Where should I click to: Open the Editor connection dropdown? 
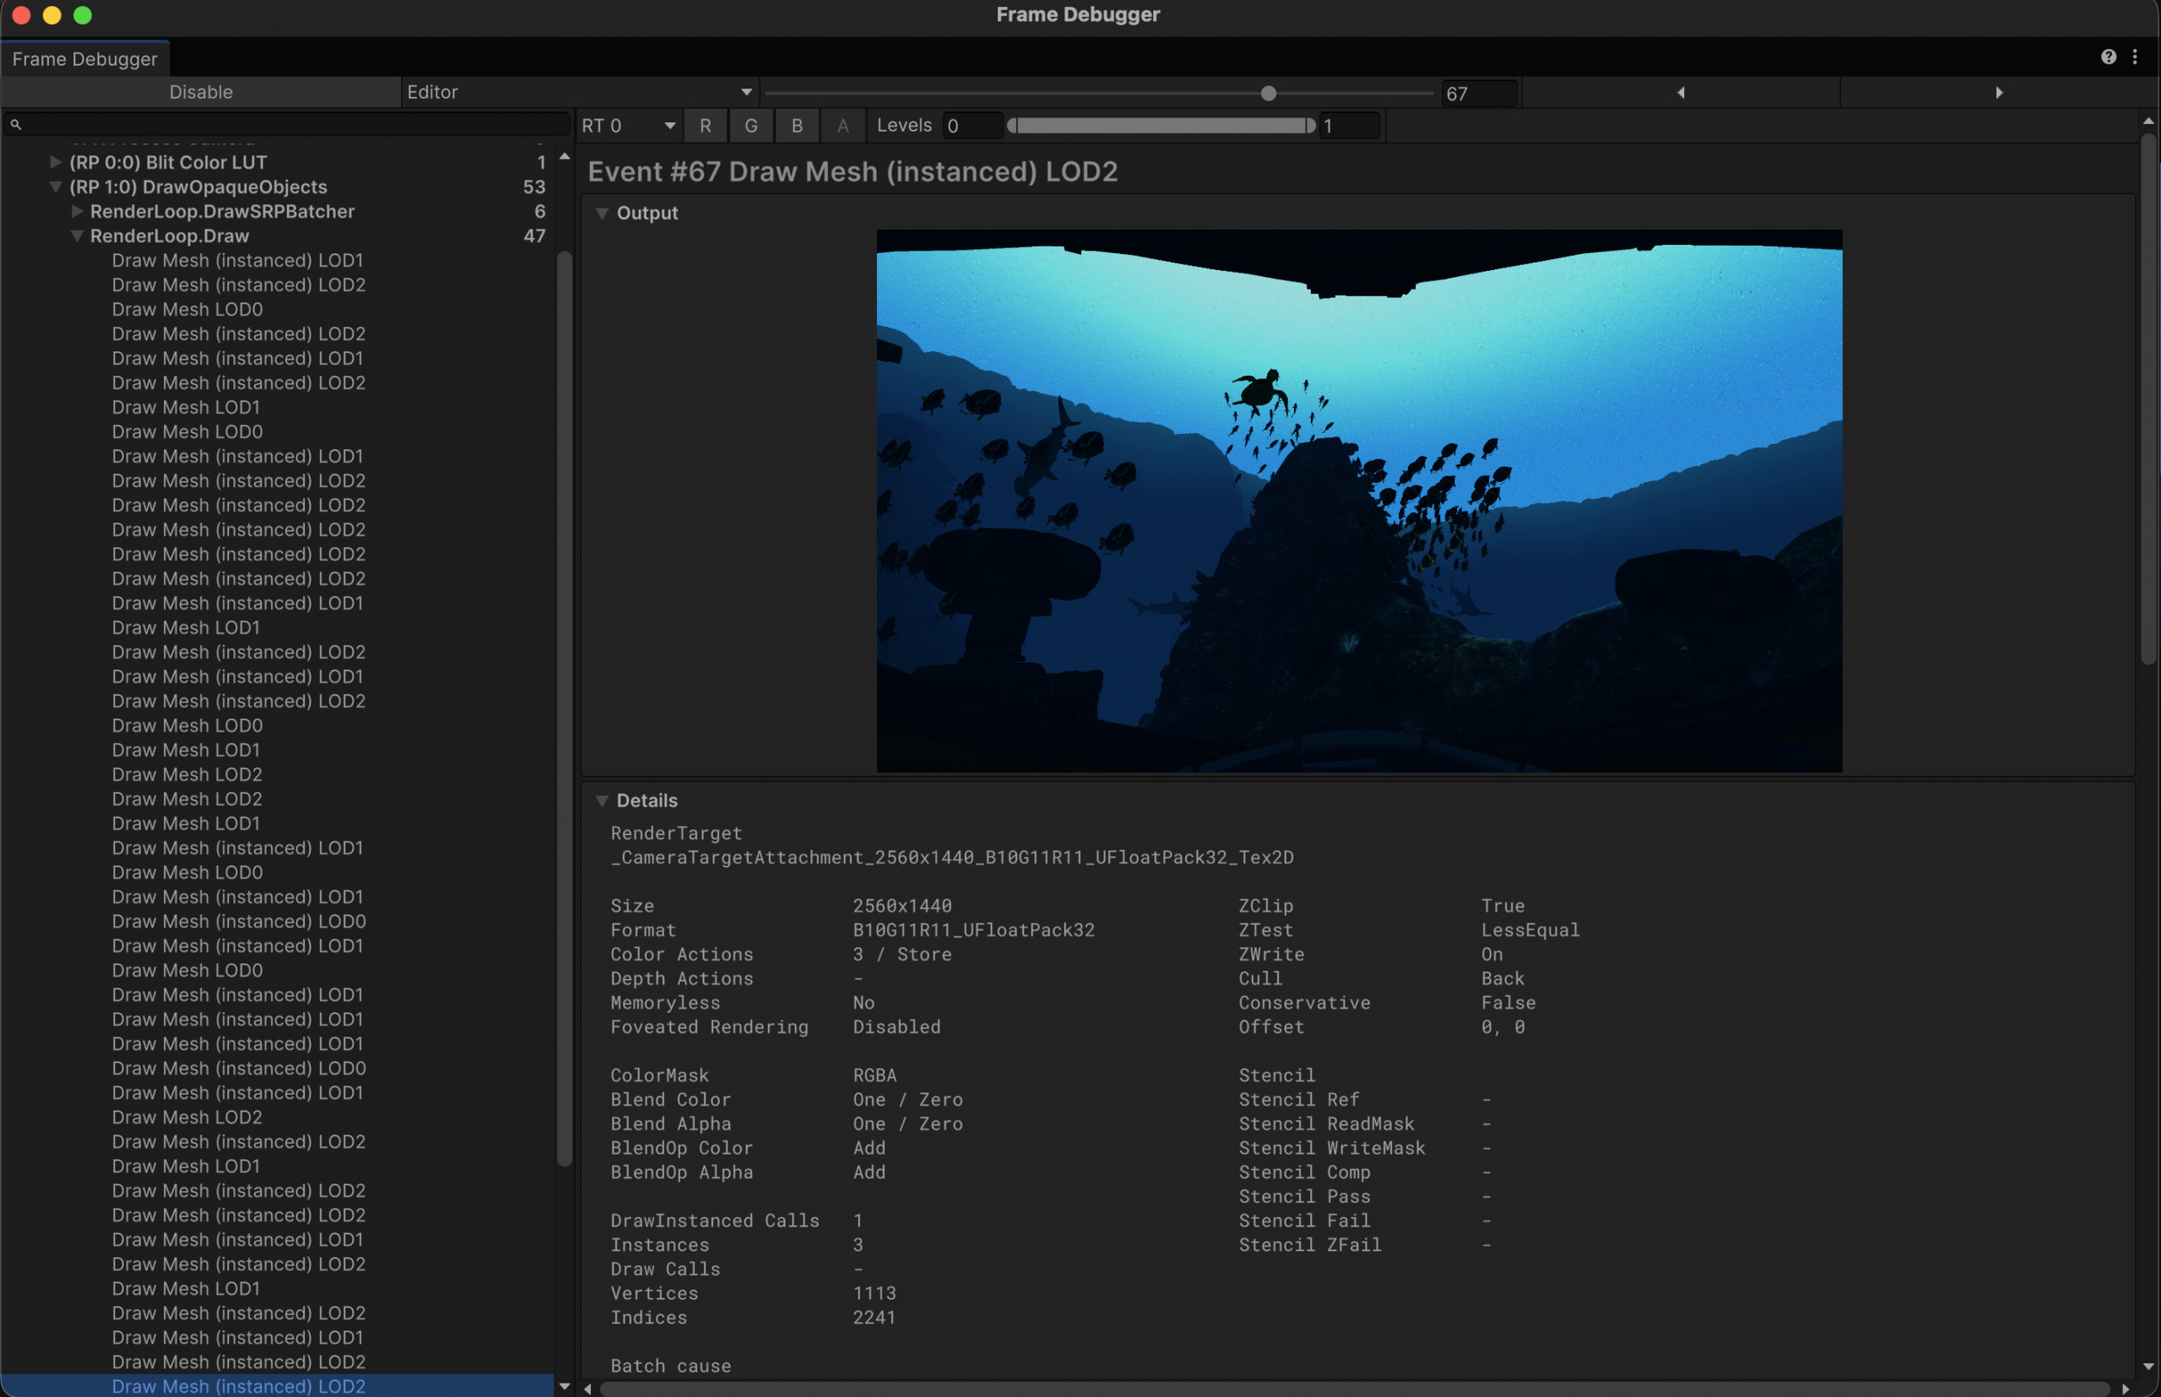point(579,93)
